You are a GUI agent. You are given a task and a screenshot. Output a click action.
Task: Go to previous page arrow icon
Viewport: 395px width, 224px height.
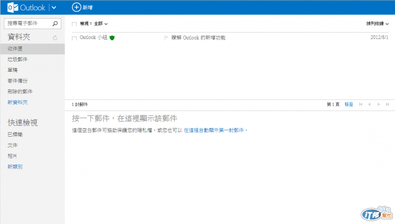369,104
